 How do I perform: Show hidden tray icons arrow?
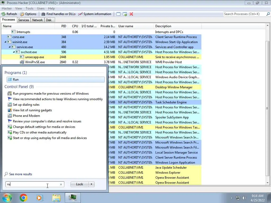pos(231,198)
